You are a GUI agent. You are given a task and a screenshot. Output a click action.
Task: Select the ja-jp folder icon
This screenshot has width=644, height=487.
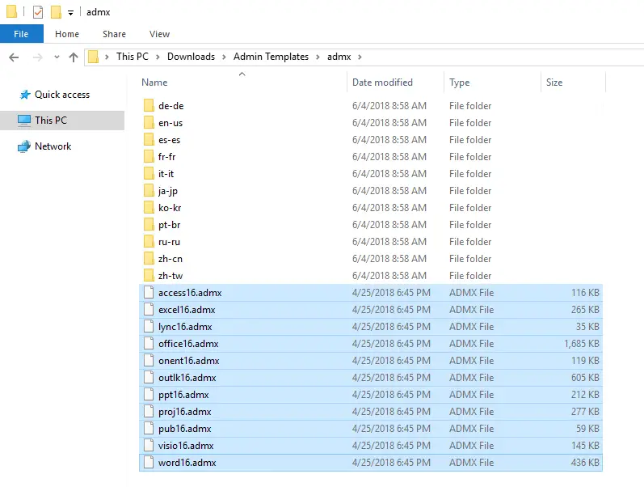[x=149, y=190]
